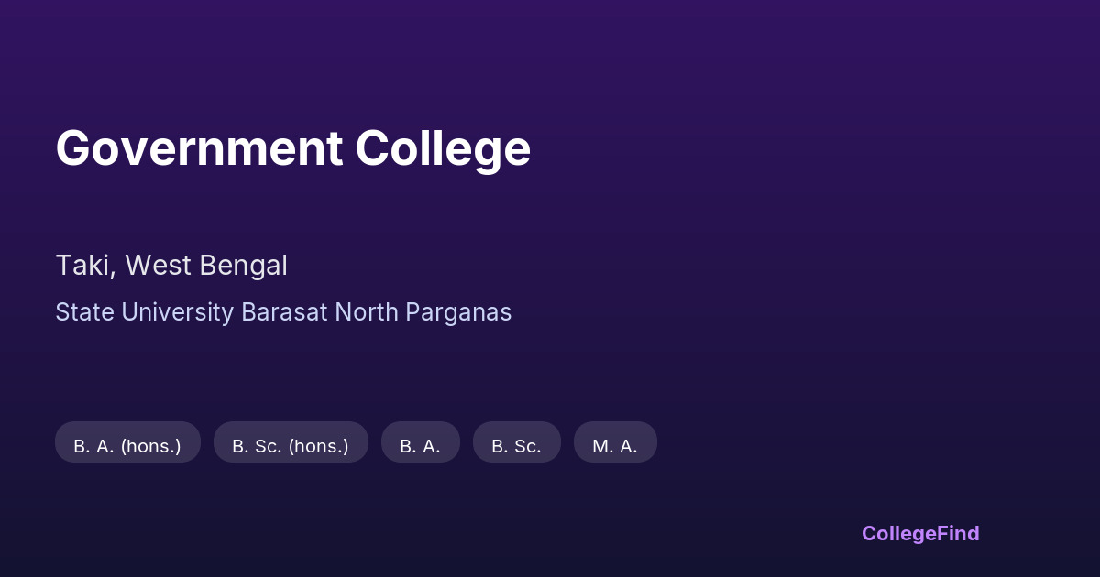Click (hons.) inside the B. Sc. tag
The width and height of the screenshot is (1100, 577).
pyautogui.click(x=318, y=447)
